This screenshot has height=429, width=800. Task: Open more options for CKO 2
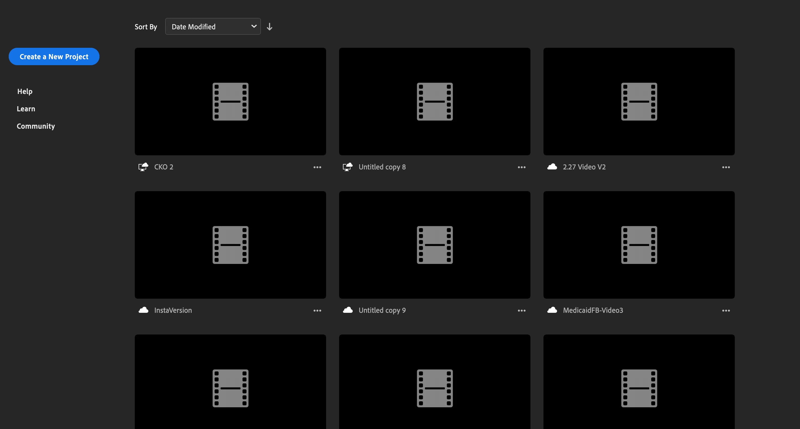click(317, 167)
